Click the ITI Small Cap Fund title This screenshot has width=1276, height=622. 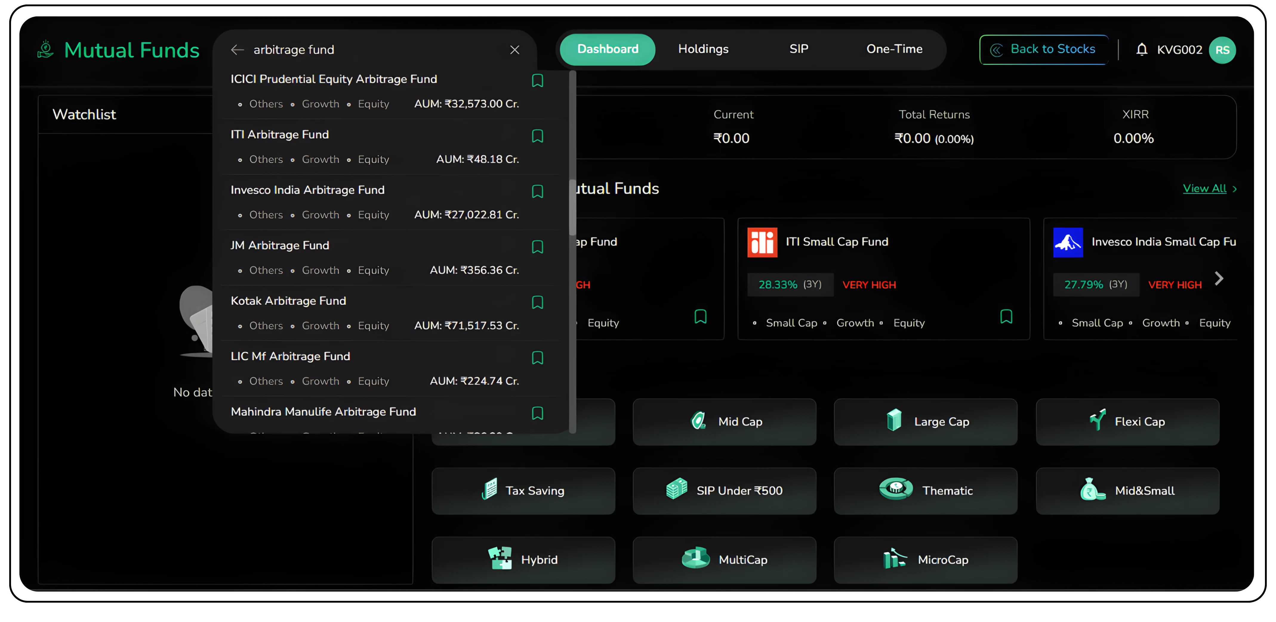(837, 242)
